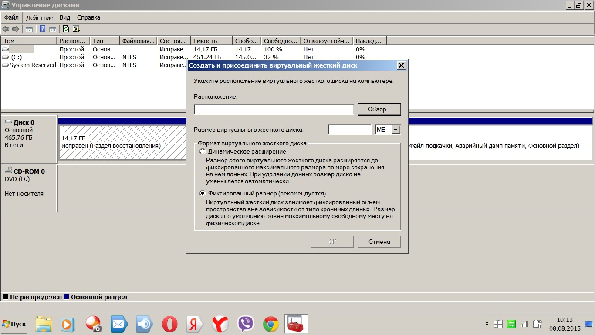595x335 pixels.
Task: Click the Disk 0 drive icon in the graphical pane
Action: [x=8, y=123]
